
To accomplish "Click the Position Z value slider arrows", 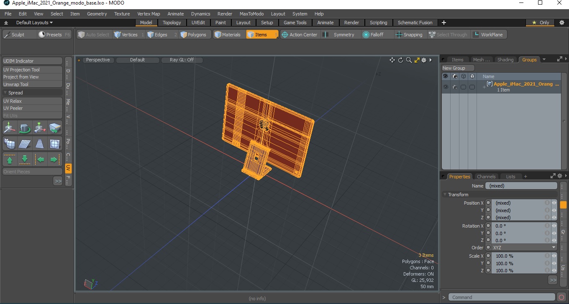I will (554, 217).
